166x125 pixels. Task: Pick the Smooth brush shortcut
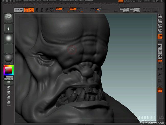(9, 103)
